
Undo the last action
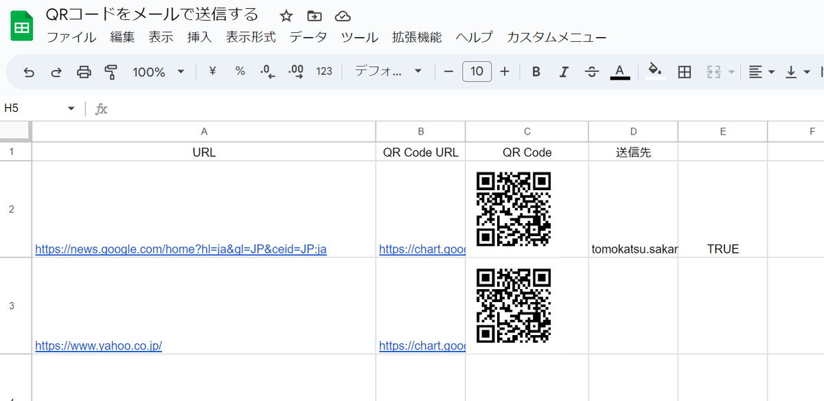click(x=29, y=71)
